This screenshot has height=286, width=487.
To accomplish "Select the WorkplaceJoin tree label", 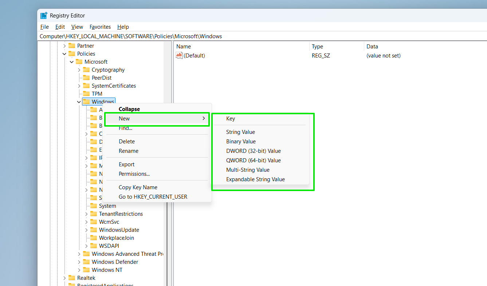I will (117, 238).
